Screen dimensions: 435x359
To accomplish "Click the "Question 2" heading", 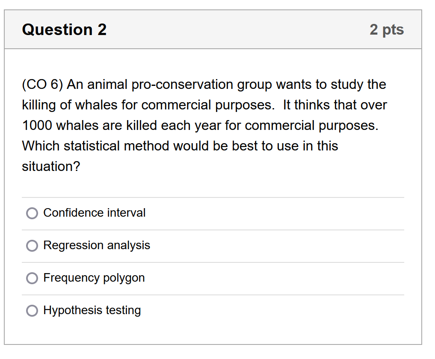I will 64,29.
